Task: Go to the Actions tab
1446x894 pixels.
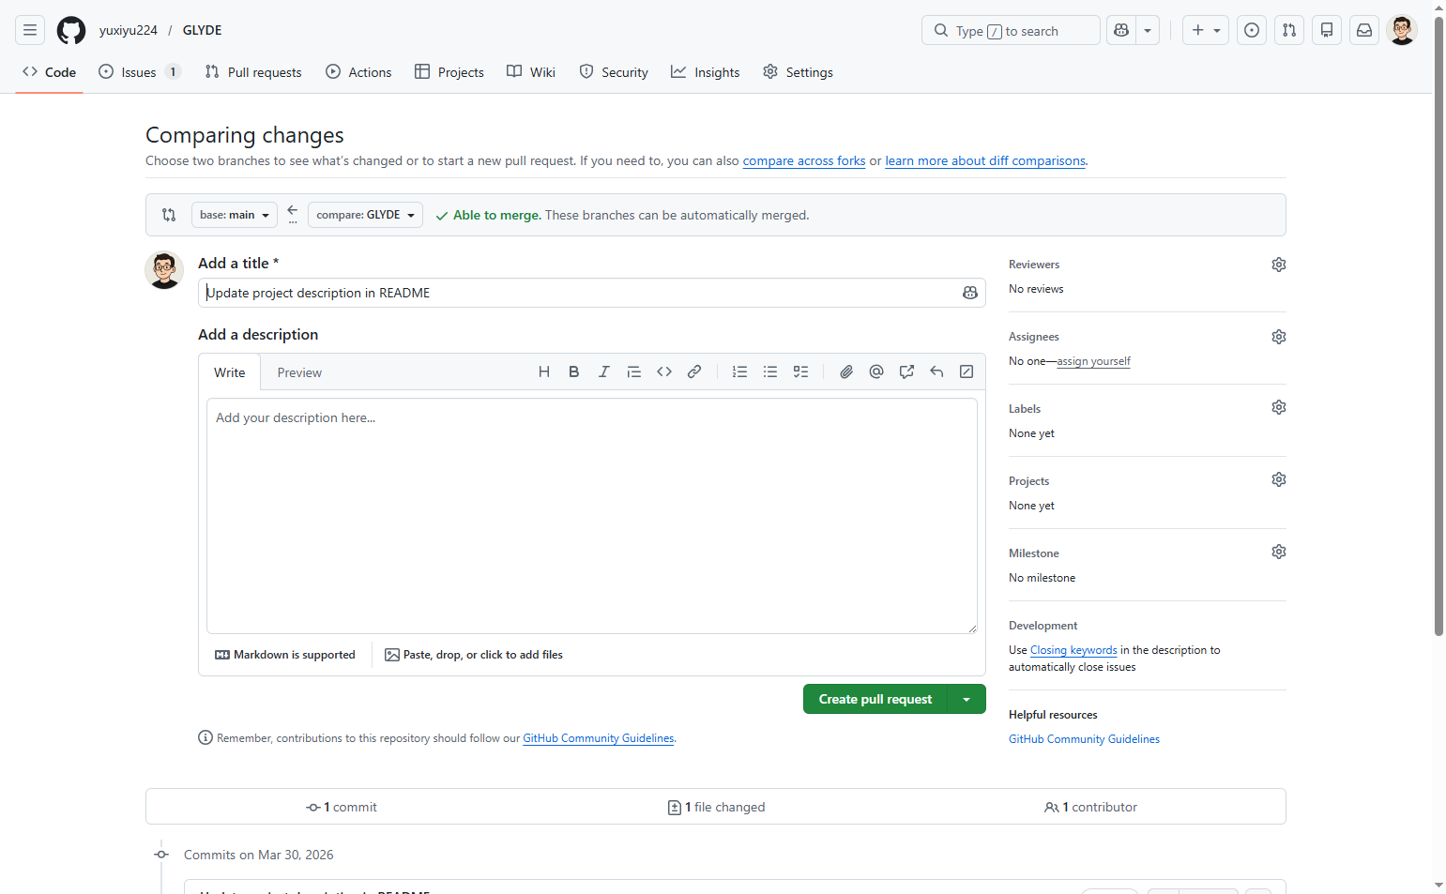Action: pos(358,72)
